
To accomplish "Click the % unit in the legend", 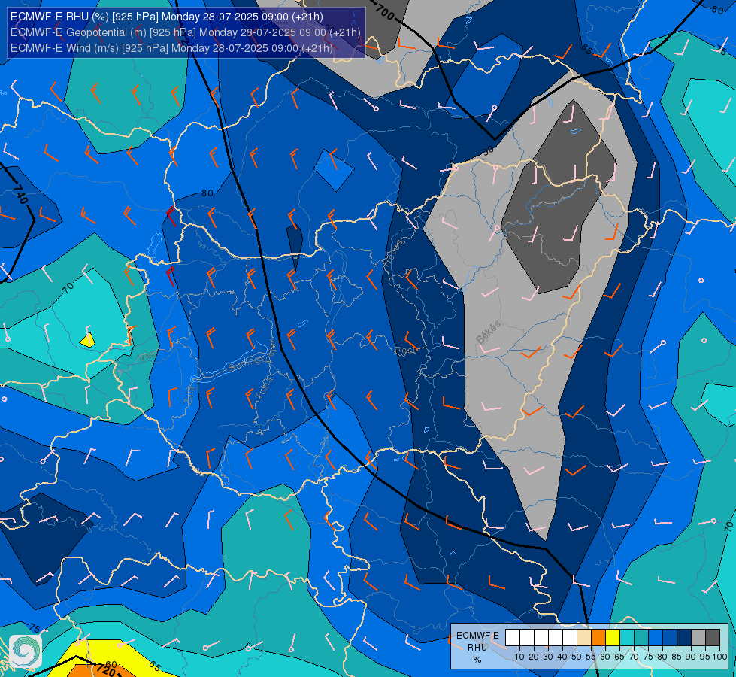I will tap(477, 660).
